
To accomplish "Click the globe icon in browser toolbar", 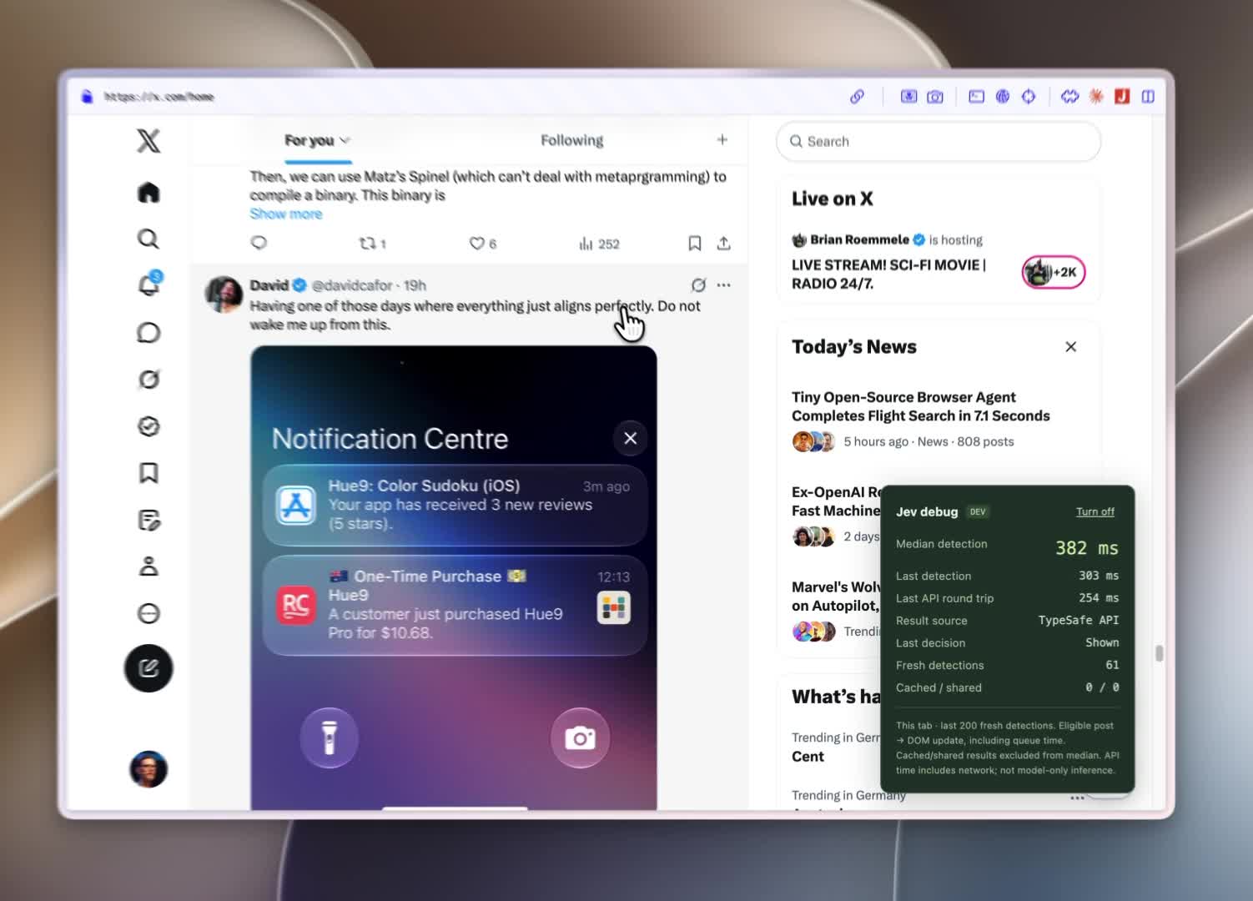I will (x=1003, y=97).
